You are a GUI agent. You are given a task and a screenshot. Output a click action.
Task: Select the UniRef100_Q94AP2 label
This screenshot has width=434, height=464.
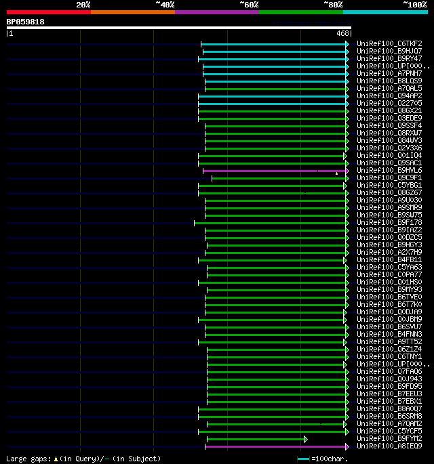pyautogui.click(x=389, y=96)
